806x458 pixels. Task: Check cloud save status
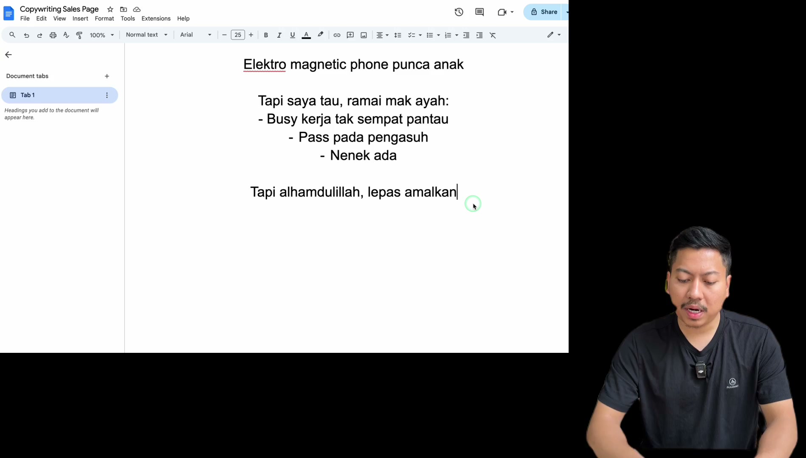pyautogui.click(x=137, y=9)
